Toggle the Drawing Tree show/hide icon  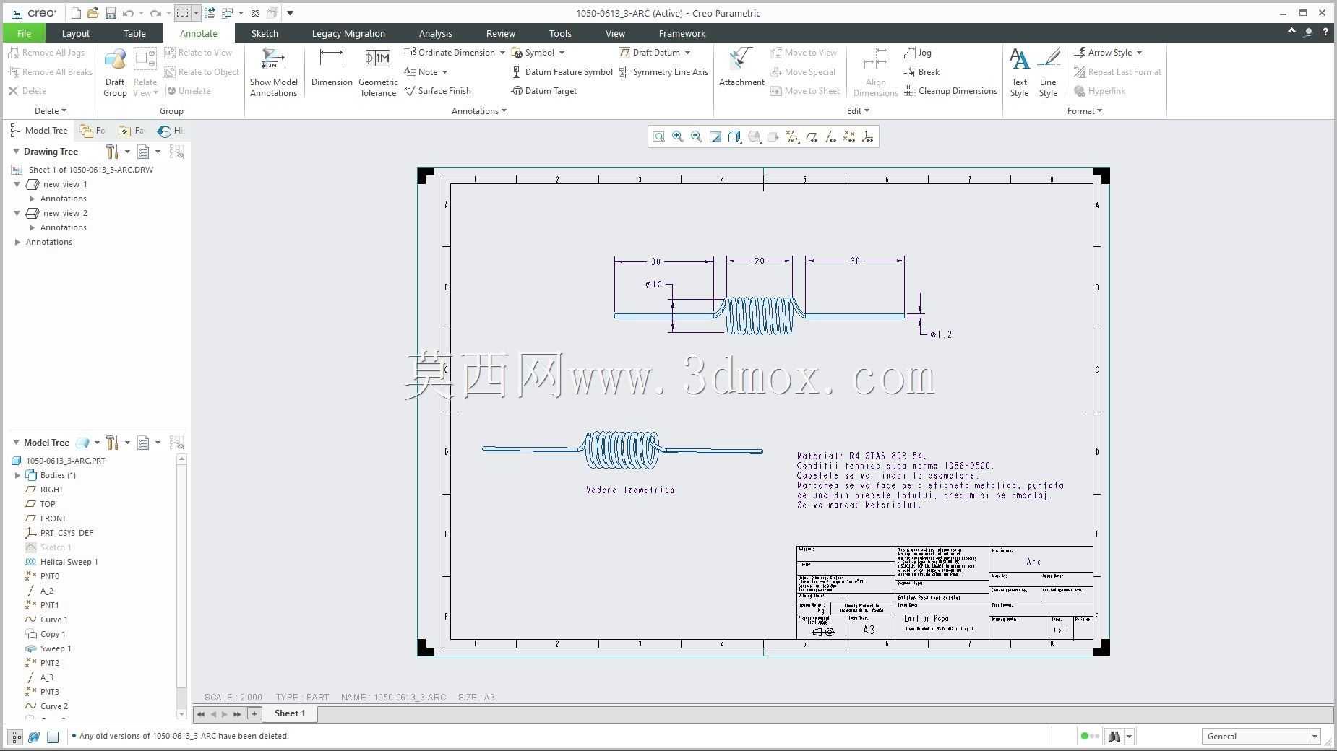177,152
